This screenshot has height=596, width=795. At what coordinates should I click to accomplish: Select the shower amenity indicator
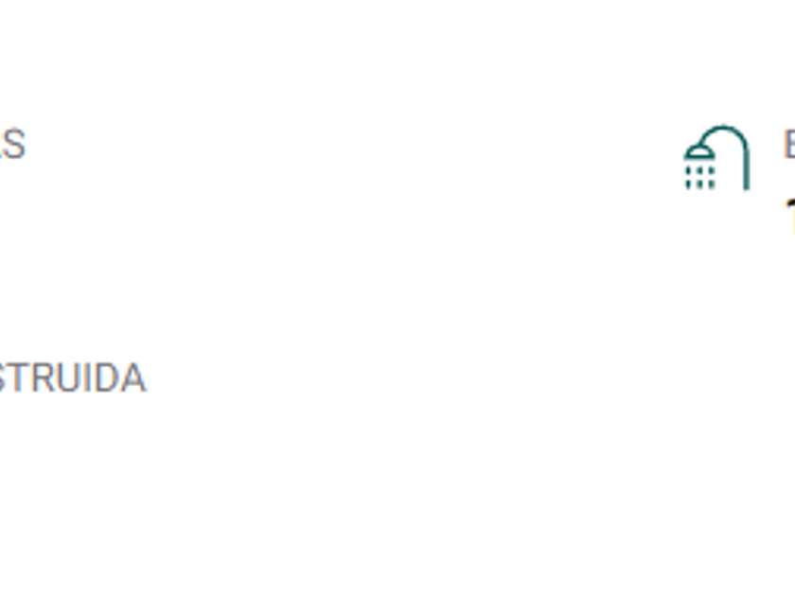pyautogui.click(x=716, y=159)
